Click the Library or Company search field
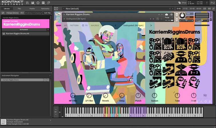The image size is (216, 128). tap(34, 13)
